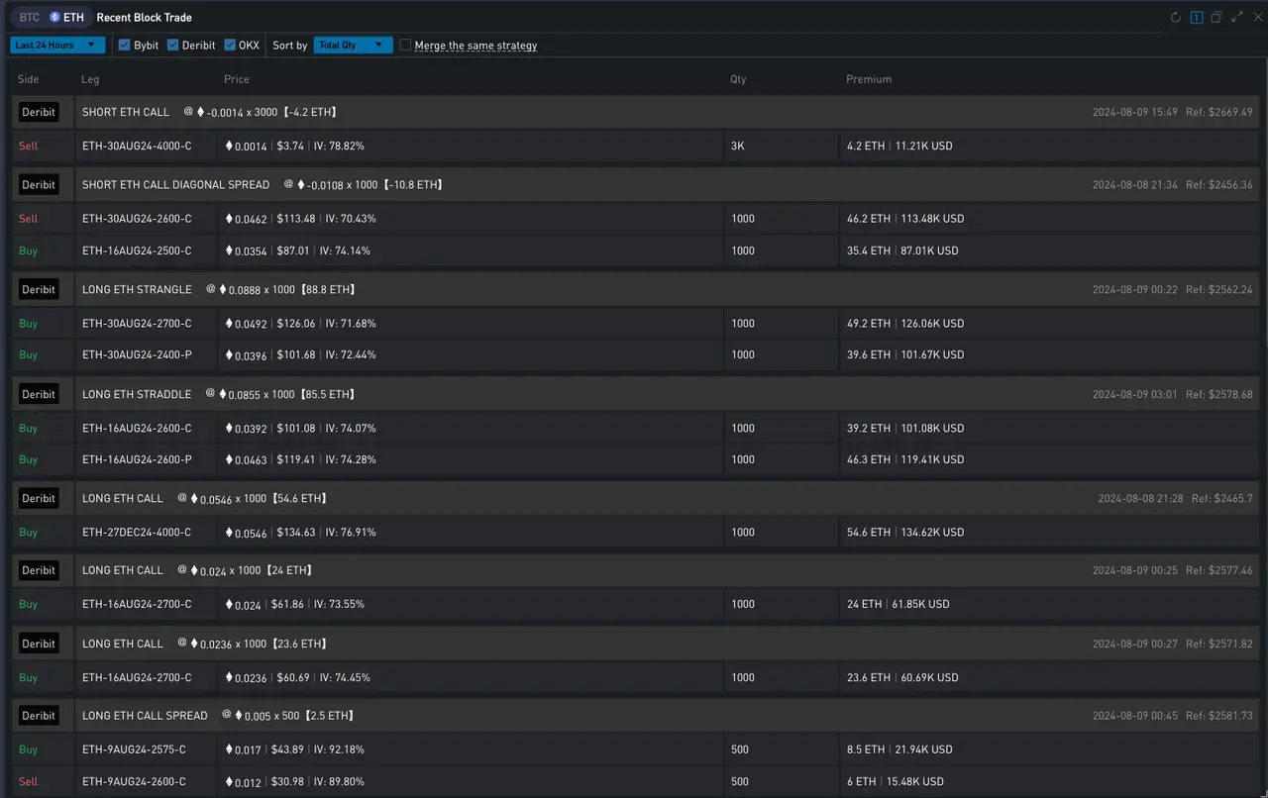Image resolution: width=1268 pixels, height=798 pixels.
Task: Enable Merge the same strategy checkbox
Action: pyautogui.click(x=405, y=45)
